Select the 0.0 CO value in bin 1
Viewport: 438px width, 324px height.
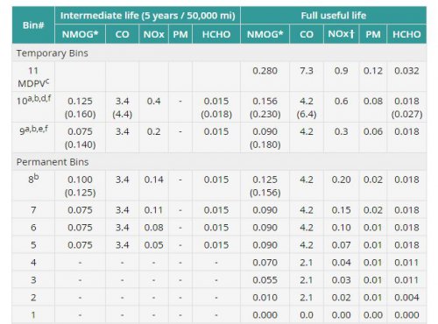307,315
